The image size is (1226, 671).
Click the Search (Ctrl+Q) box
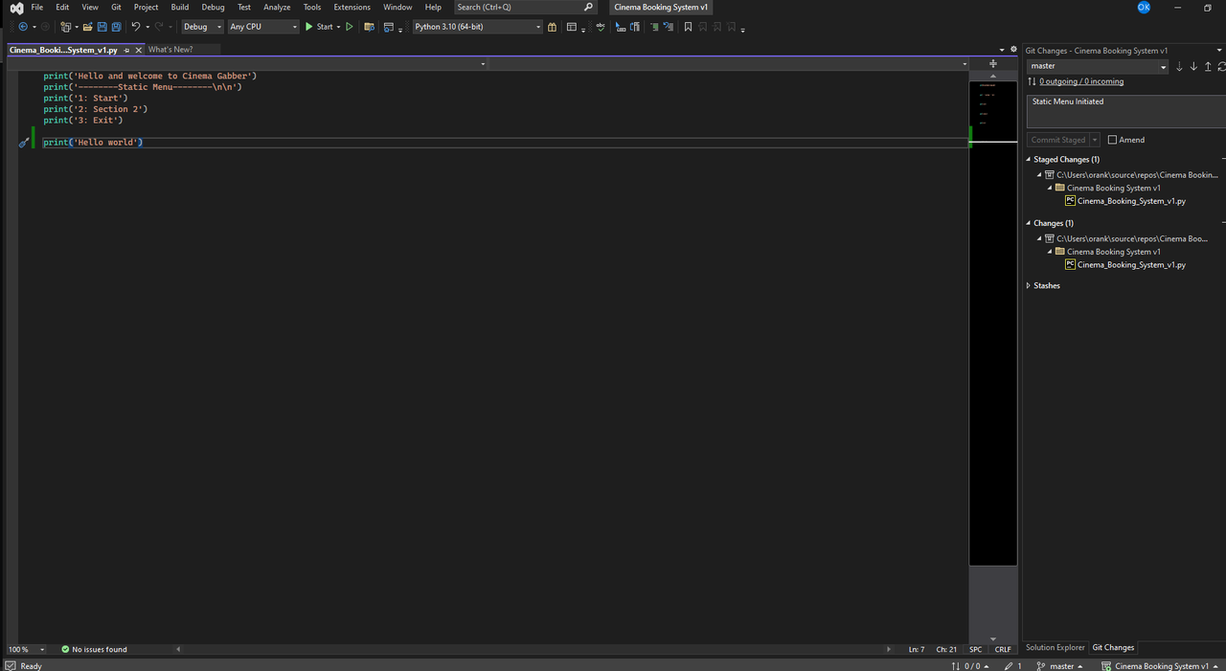(525, 7)
